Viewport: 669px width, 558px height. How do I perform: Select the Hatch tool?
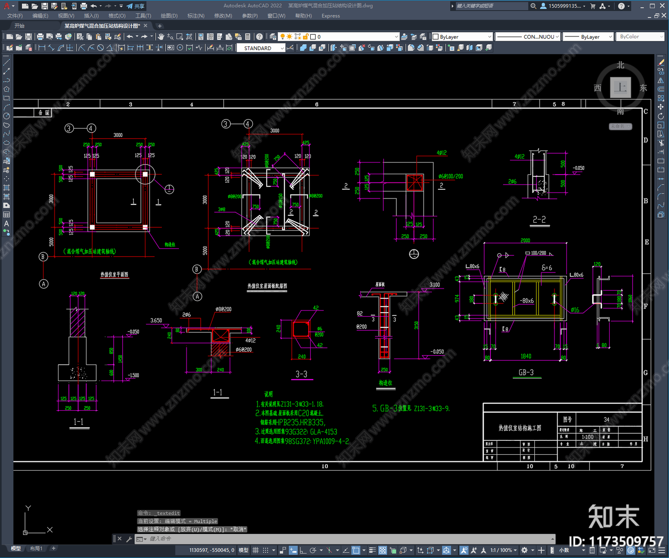6,188
